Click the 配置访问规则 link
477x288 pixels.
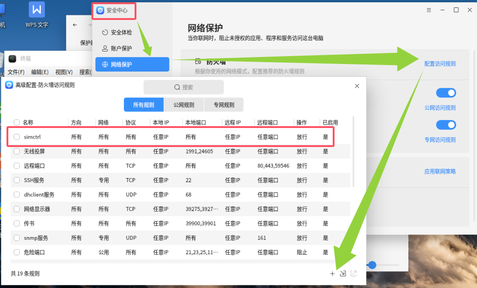coord(440,64)
